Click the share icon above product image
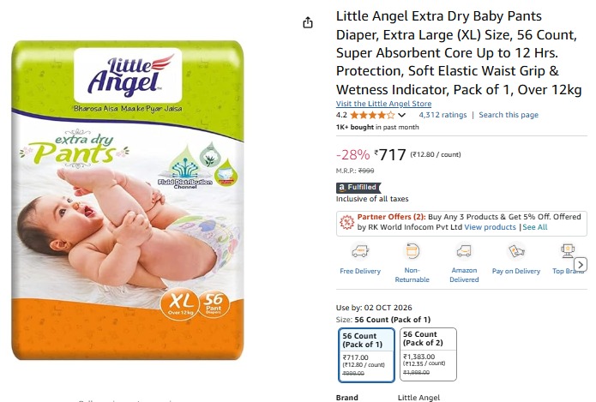 click(308, 23)
